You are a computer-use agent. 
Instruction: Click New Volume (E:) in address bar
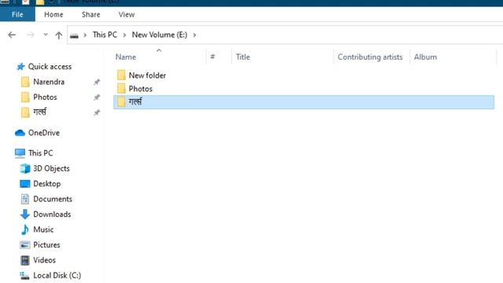160,35
